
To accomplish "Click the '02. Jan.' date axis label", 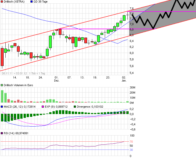I will click(124, 79).
